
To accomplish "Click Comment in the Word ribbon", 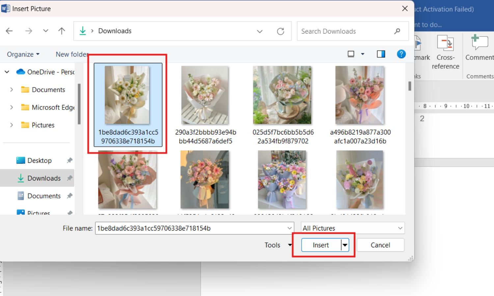I will click(480, 48).
